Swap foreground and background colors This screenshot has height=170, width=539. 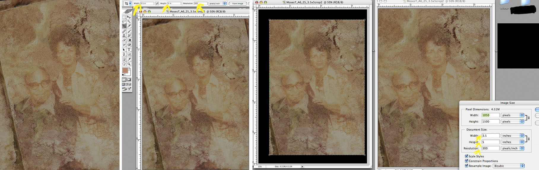point(129,68)
